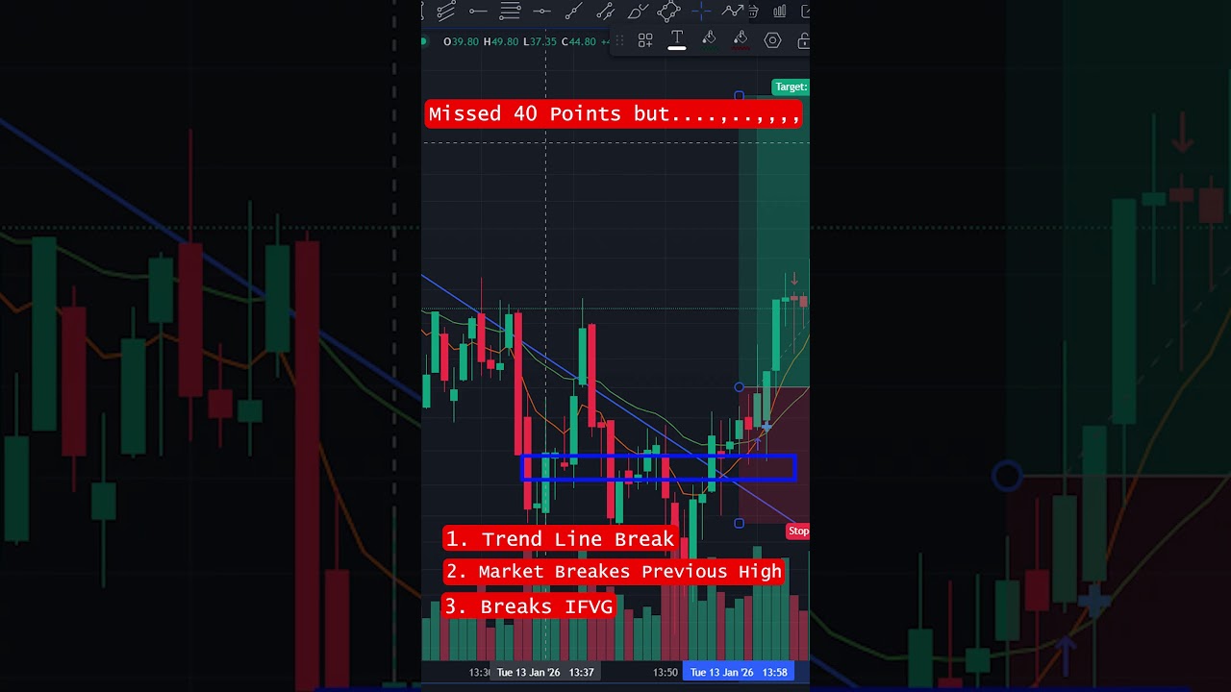The image size is (1231, 692).
Task: Open drawing templates grid-plus icon
Action: point(645,40)
